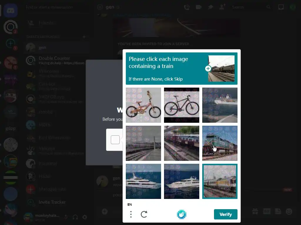Image resolution: width=301 pixels, height=225 pixels.
Task: Click Find or start a conversation field
Action: click(57, 7)
